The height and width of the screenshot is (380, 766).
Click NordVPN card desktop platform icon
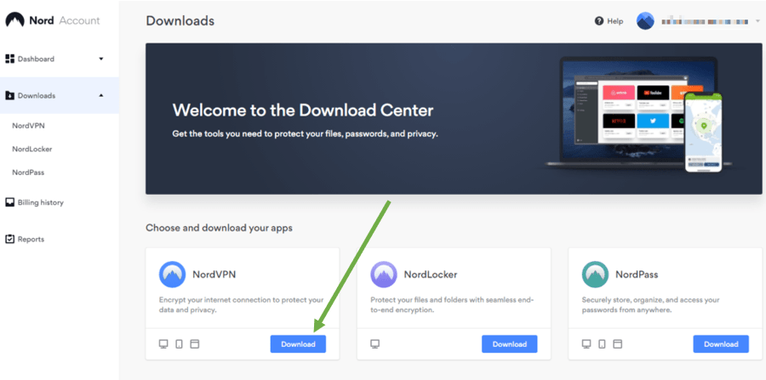(163, 344)
